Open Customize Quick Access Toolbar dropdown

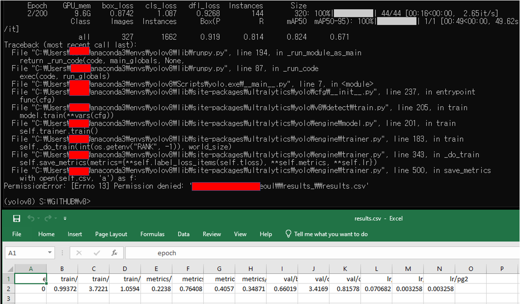pos(65,219)
